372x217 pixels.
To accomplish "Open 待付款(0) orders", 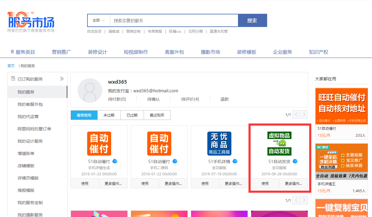I will [117, 99].
